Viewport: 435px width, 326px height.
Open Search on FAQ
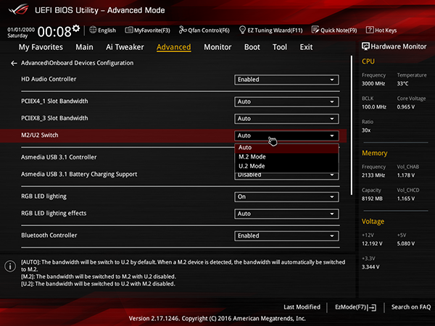pos(411,307)
